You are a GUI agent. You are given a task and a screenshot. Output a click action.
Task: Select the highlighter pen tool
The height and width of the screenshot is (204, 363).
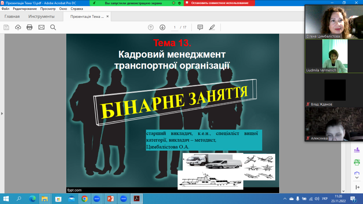tap(212, 28)
